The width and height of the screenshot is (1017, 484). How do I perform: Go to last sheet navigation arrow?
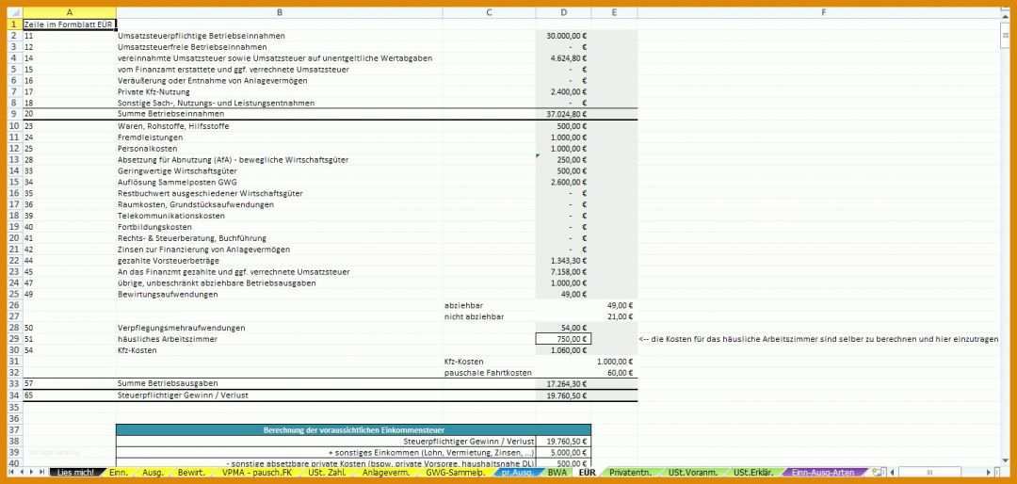40,473
